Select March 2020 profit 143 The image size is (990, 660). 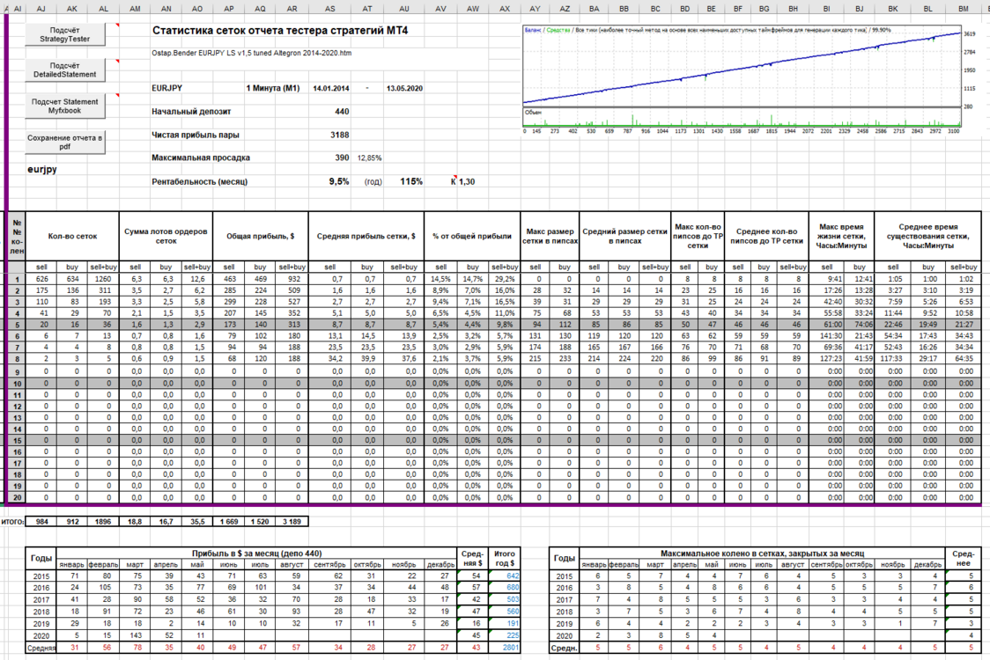coord(135,635)
